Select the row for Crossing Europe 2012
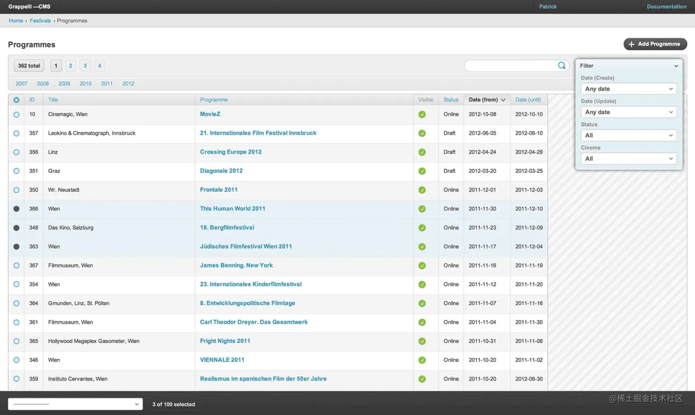 (16, 152)
